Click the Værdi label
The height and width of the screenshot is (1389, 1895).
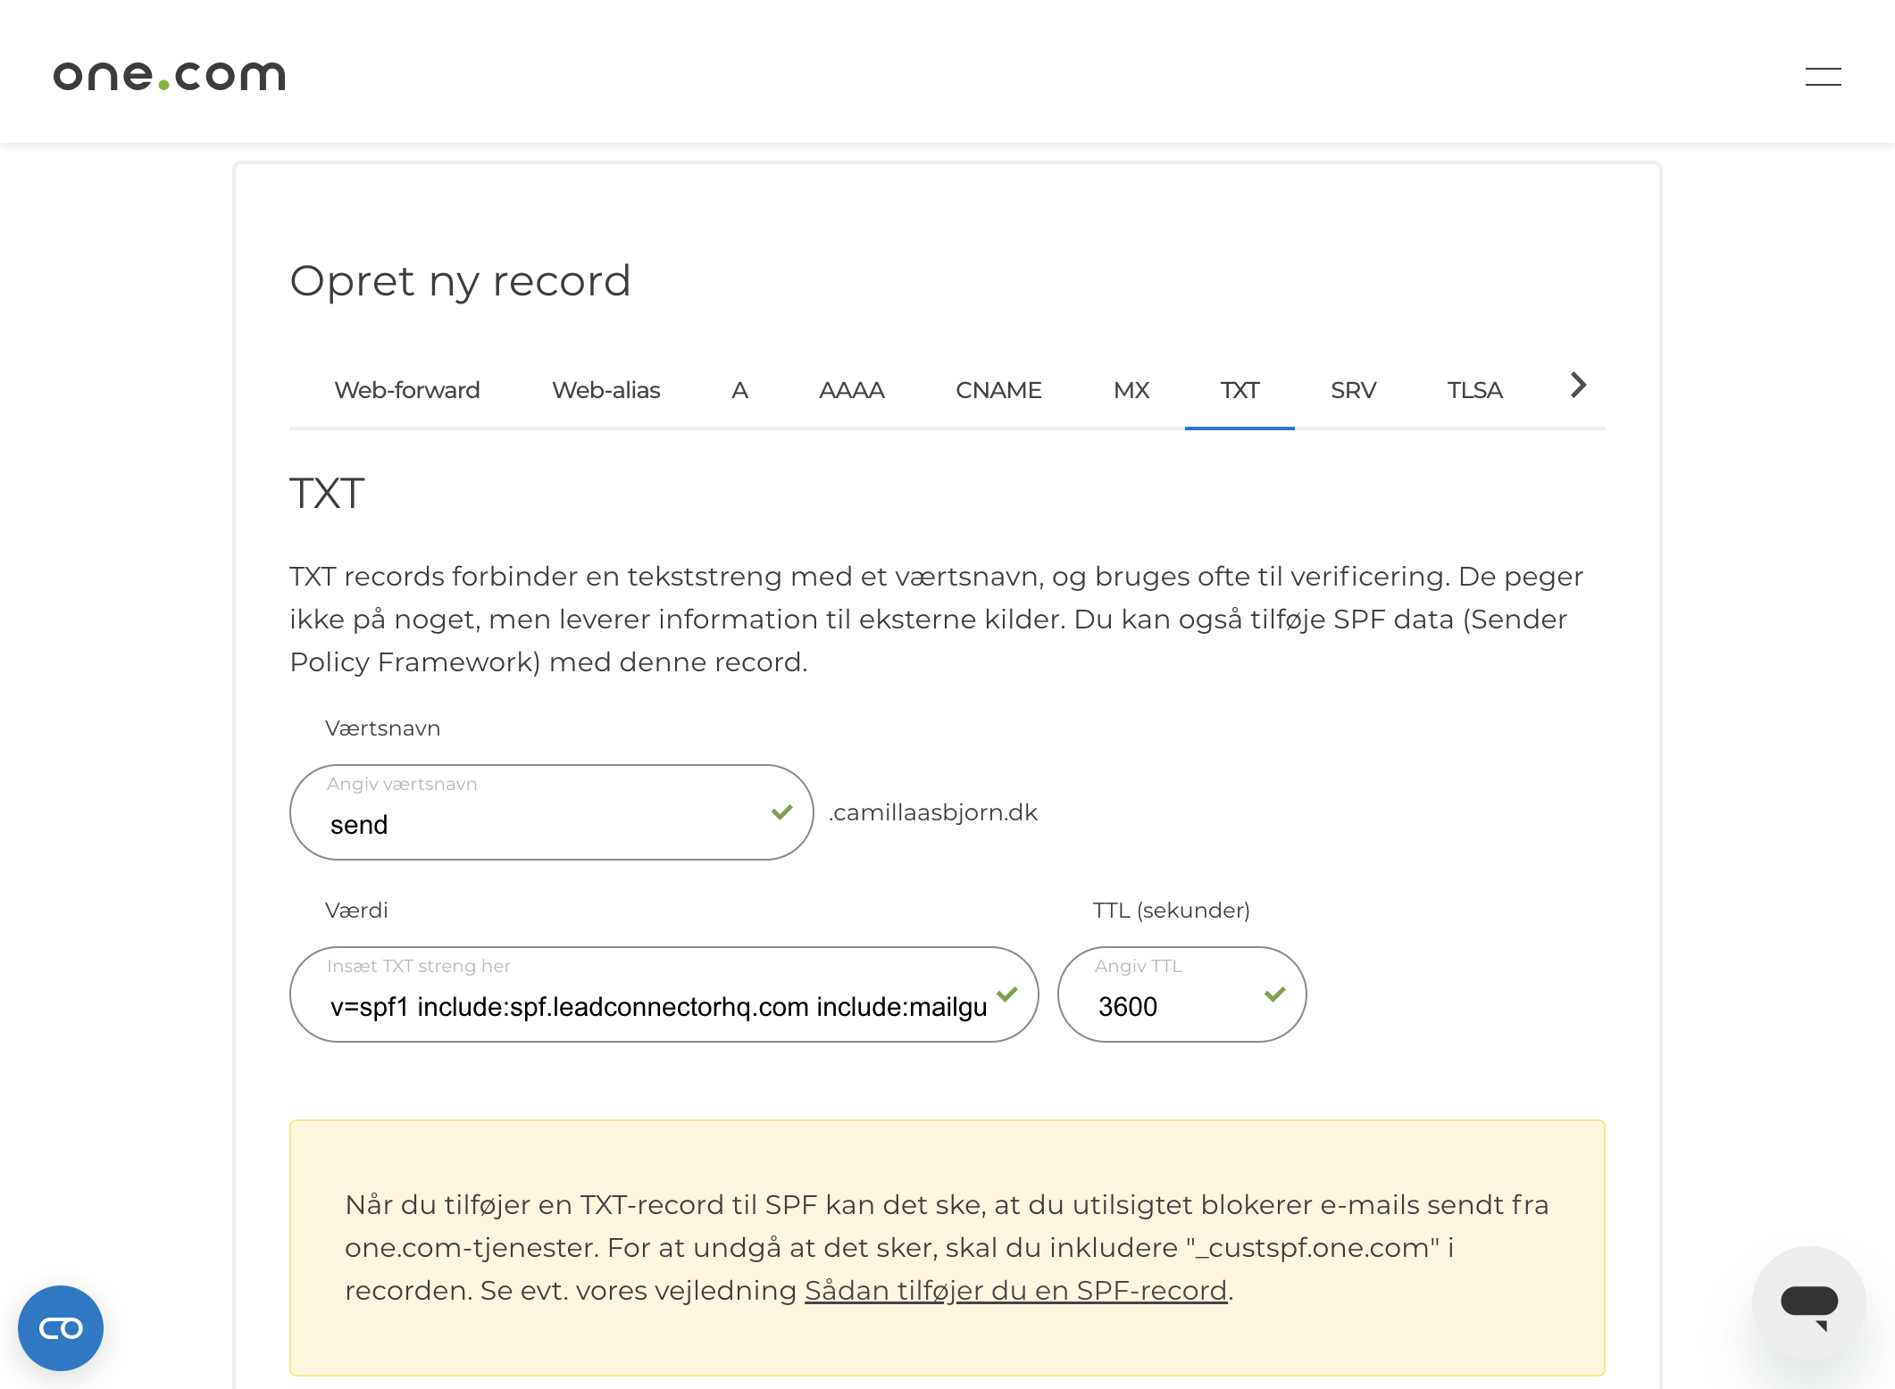(356, 911)
